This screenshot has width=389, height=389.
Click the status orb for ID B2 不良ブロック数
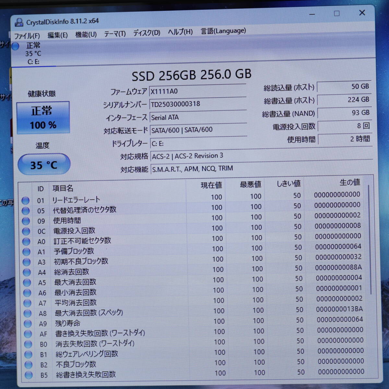[29, 365]
